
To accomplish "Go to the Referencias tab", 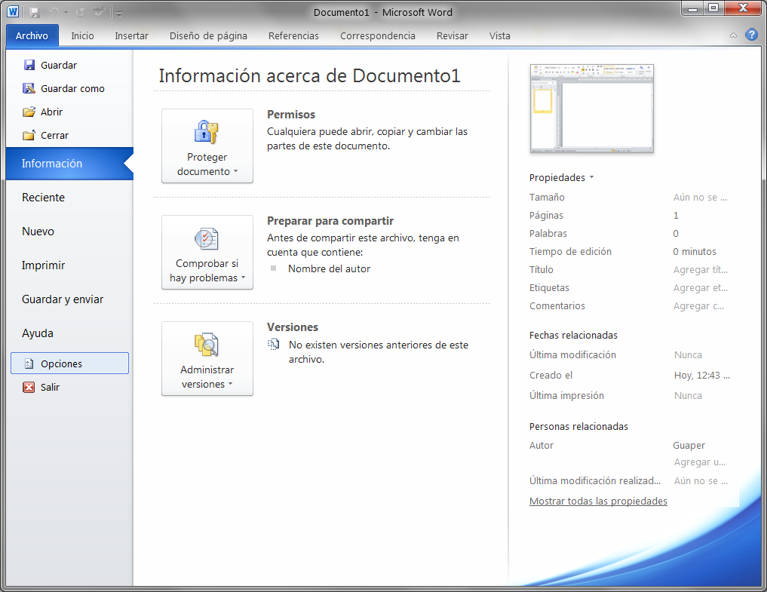I will click(x=293, y=35).
